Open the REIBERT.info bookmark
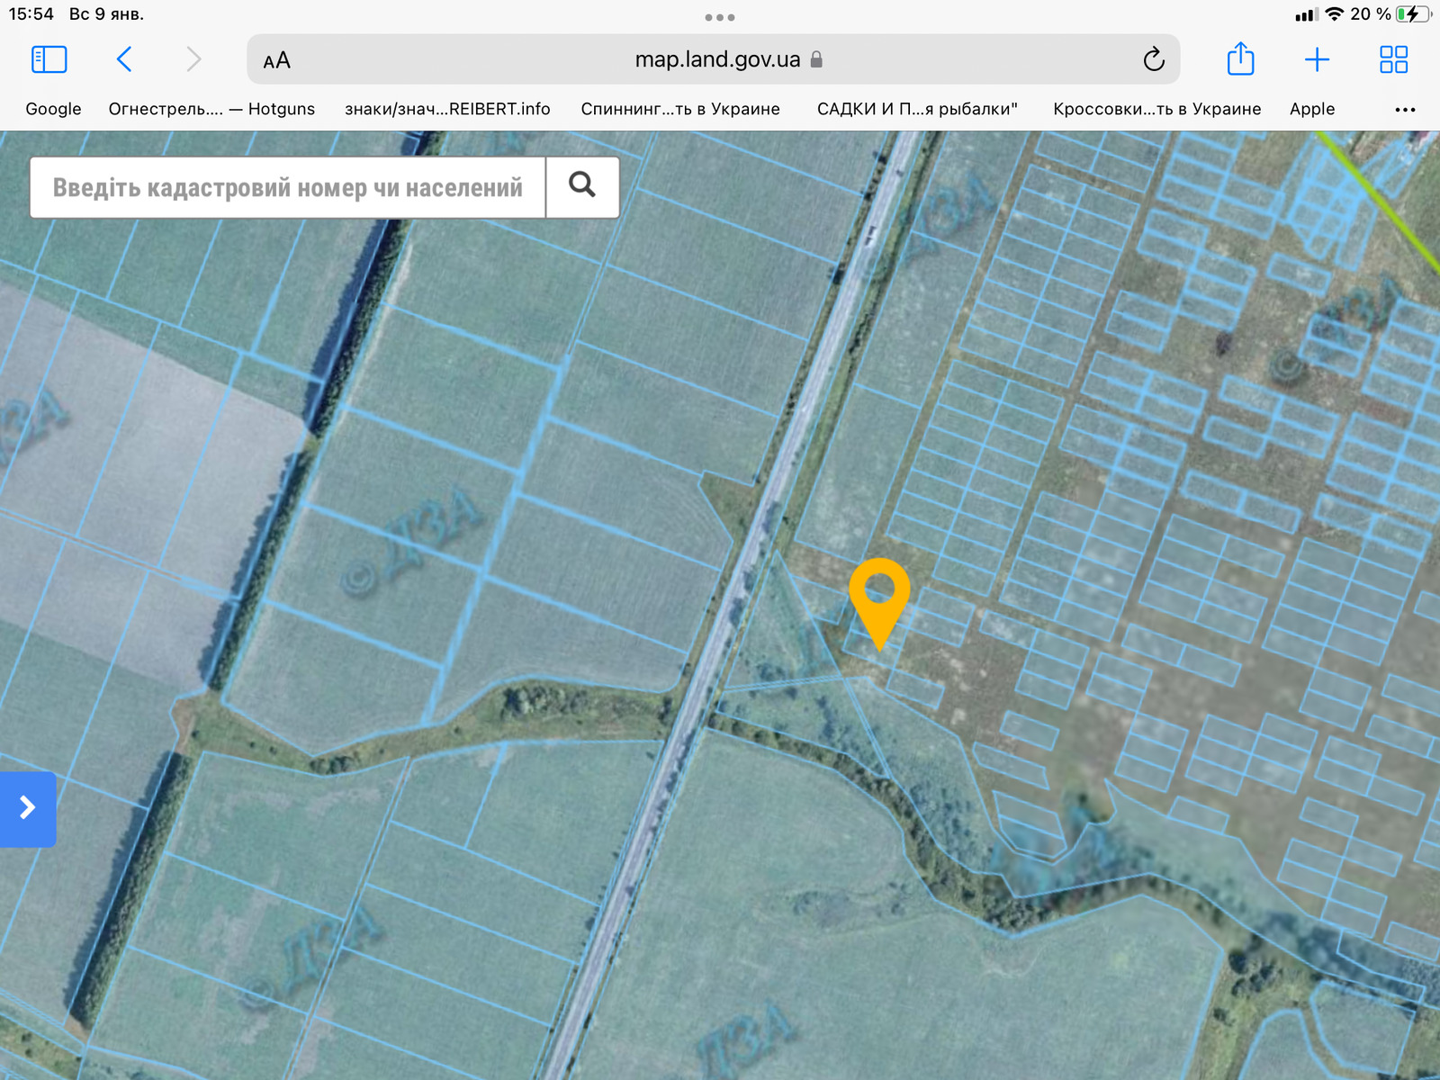The image size is (1440, 1080). 447,109
